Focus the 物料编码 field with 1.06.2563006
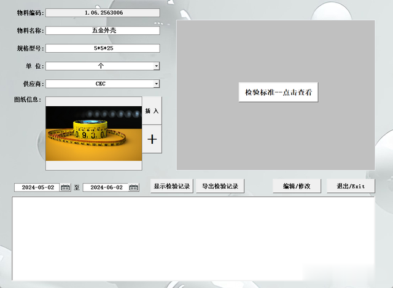393x288 pixels. [103, 13]
